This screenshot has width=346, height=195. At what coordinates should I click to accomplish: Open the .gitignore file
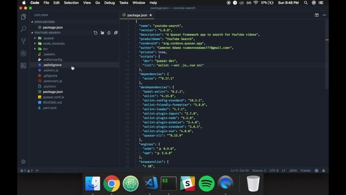[x=50, y=76]
